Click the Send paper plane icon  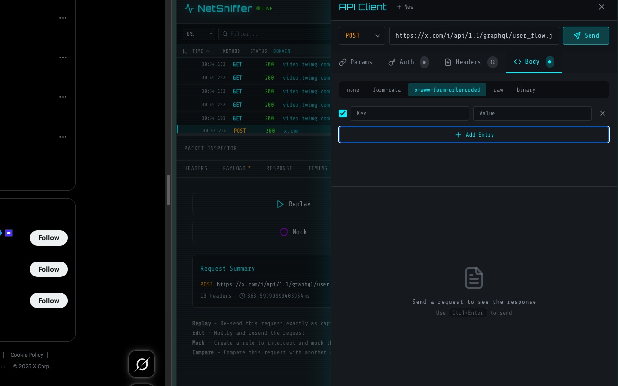pos(577,36)
